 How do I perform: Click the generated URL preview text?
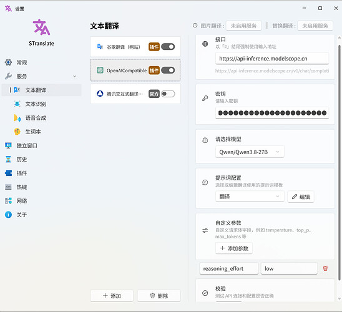pyautogui.click(x=272, y=71)
